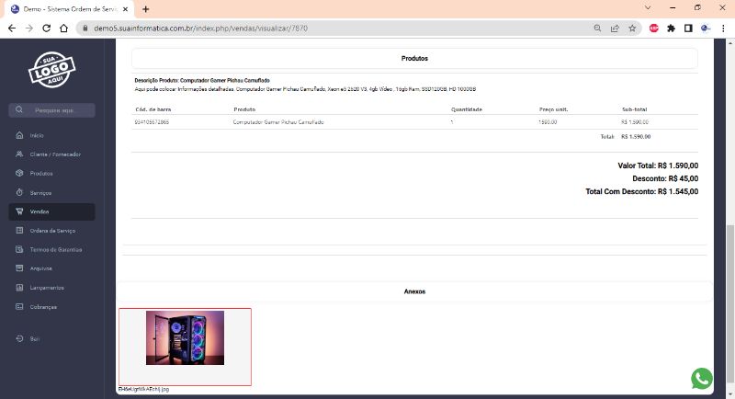Click the Serviços icon in sidebar
The height and width of the screenshot is (399, 735).
tap(19, 192)
